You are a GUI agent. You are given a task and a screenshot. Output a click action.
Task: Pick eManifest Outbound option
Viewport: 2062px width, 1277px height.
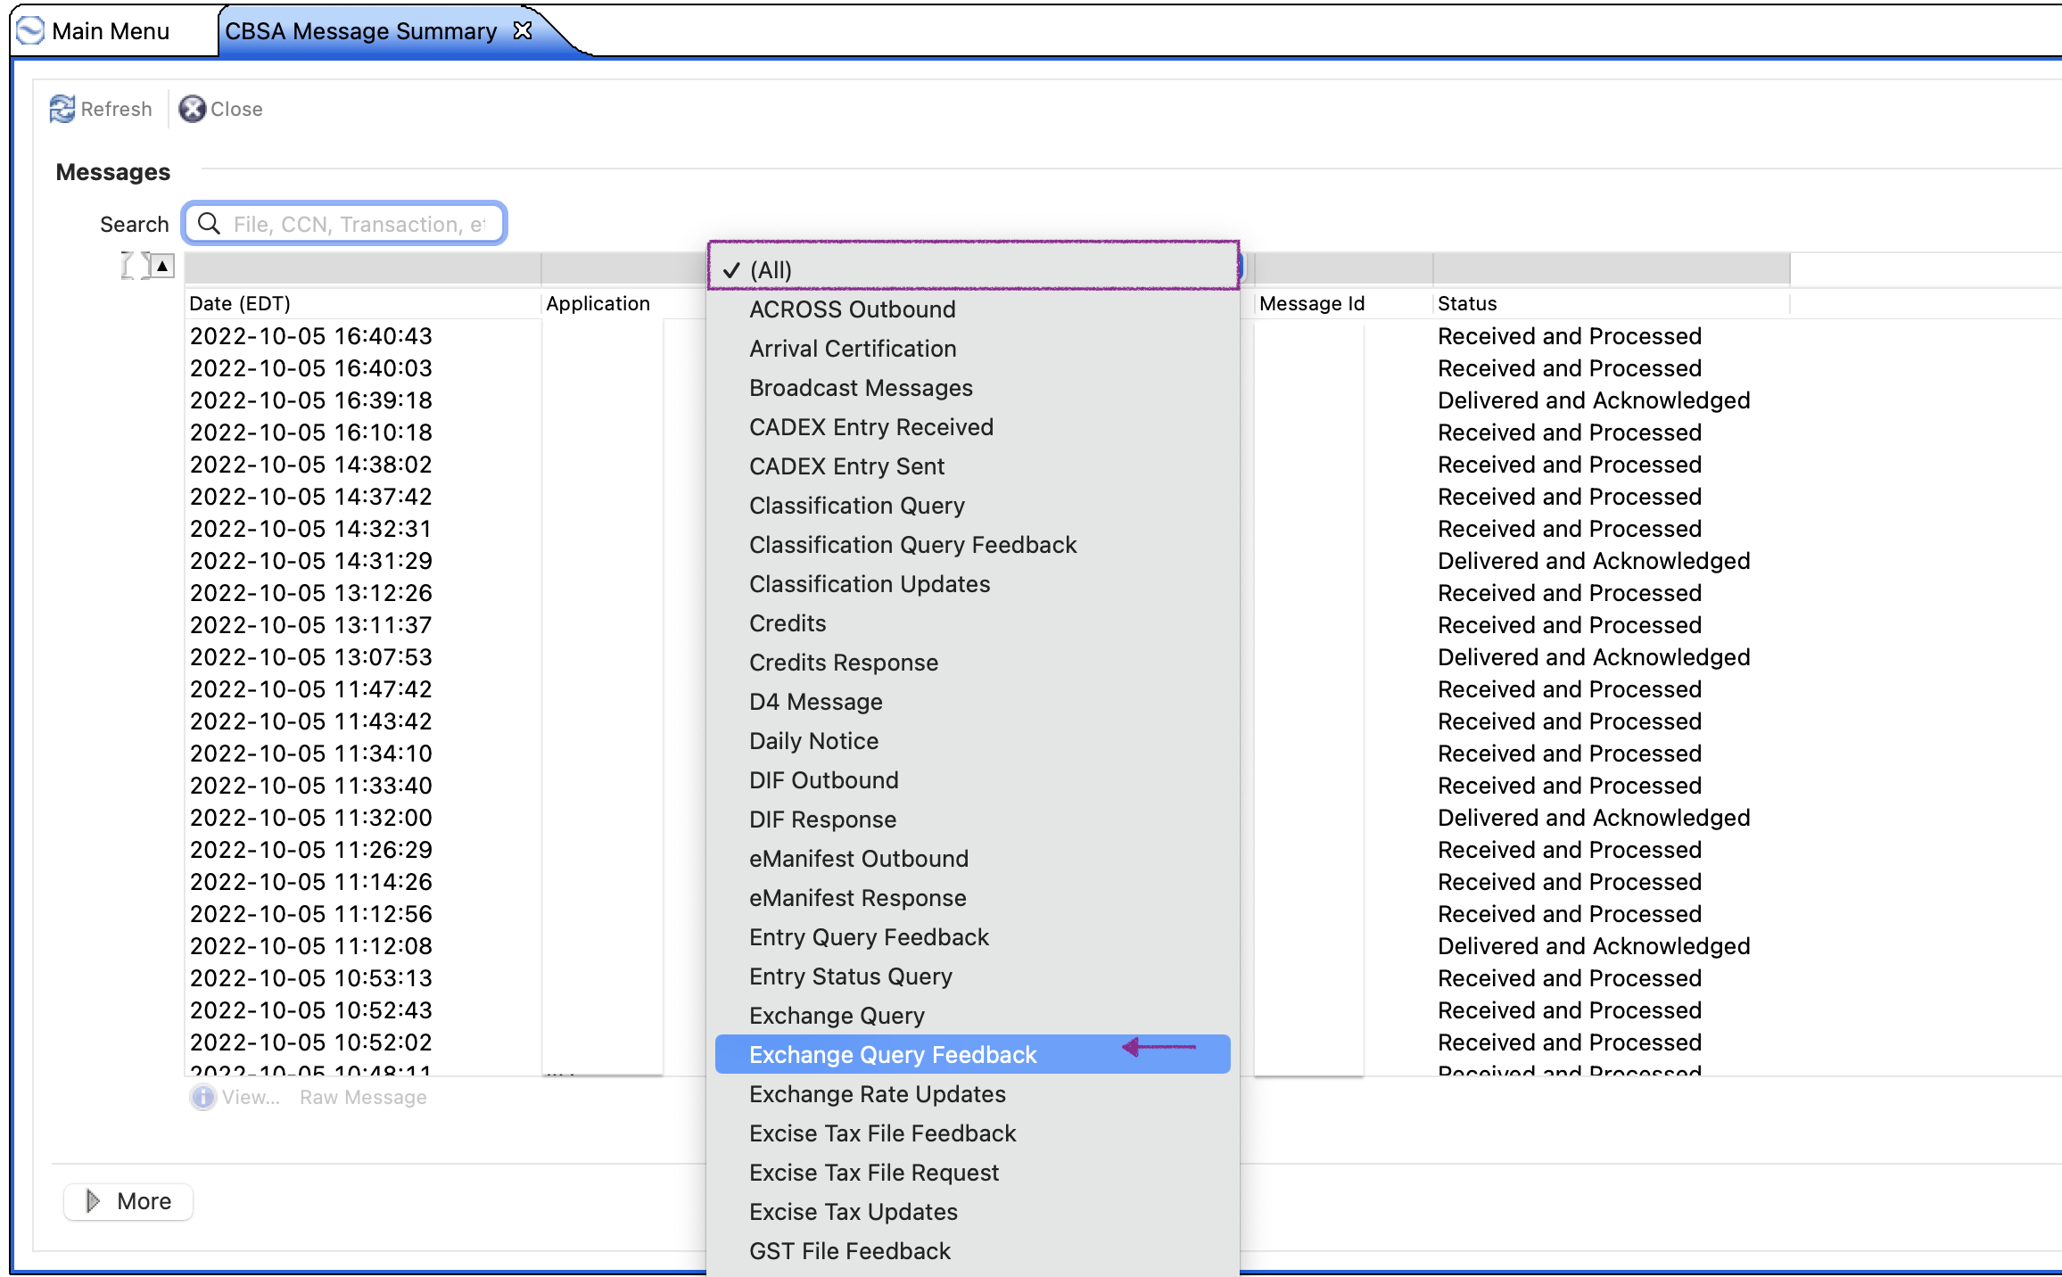973,859
